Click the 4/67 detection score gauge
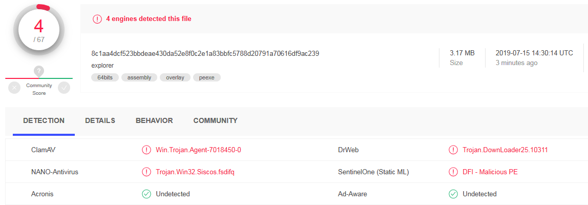The width and height of the screenshot is (588, 205). [39, 31]
